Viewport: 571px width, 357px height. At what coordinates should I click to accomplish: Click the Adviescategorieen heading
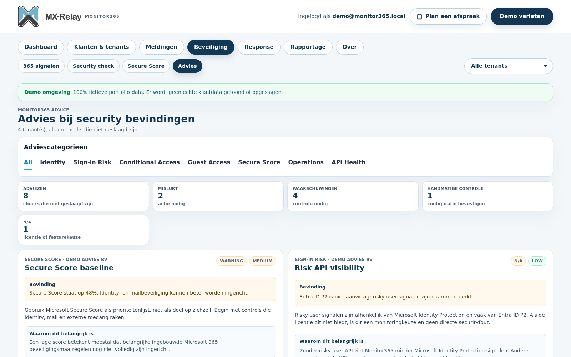[x=56, y=147]
